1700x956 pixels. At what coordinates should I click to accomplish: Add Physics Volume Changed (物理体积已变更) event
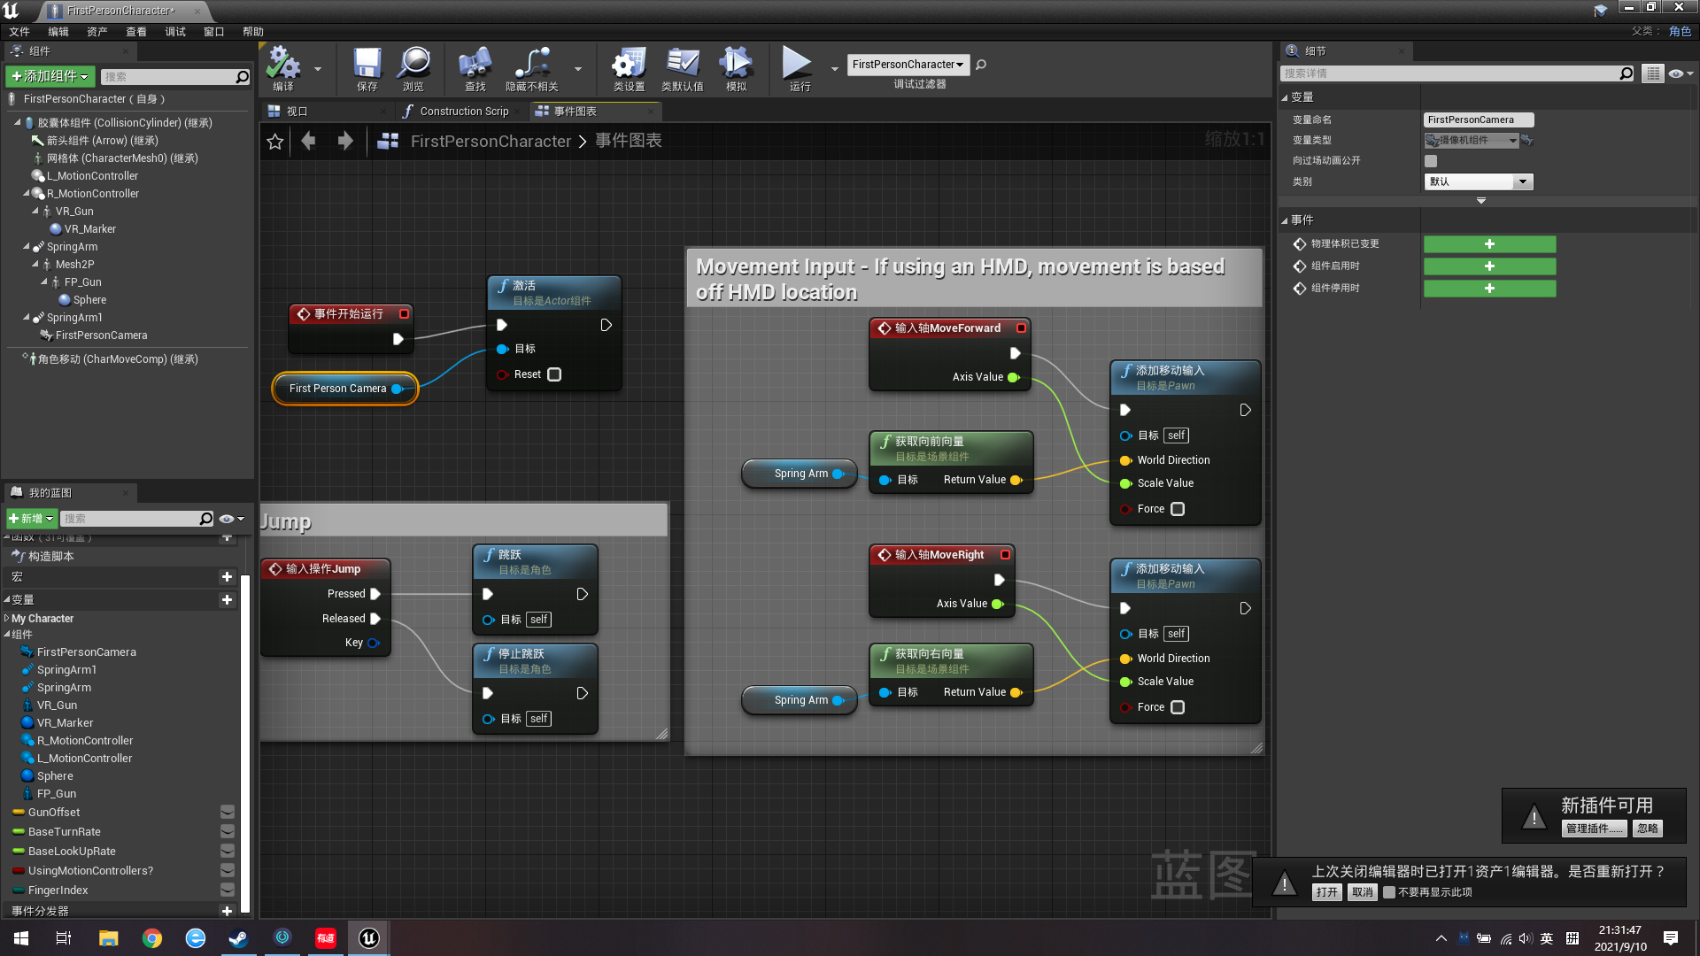[1489, 244]
